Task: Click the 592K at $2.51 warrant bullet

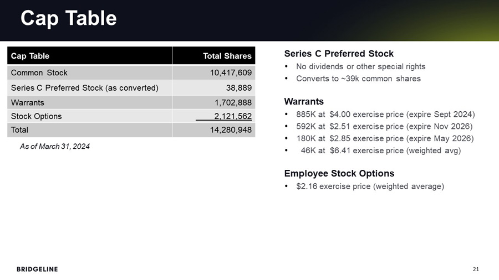Action: 384,126
